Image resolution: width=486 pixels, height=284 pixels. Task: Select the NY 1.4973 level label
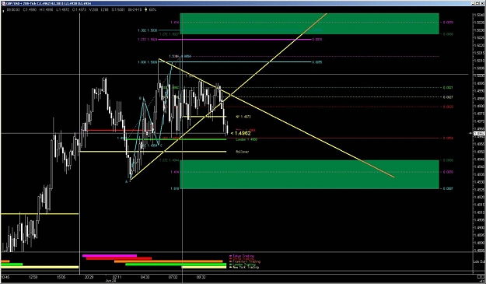tap(243, 117)
